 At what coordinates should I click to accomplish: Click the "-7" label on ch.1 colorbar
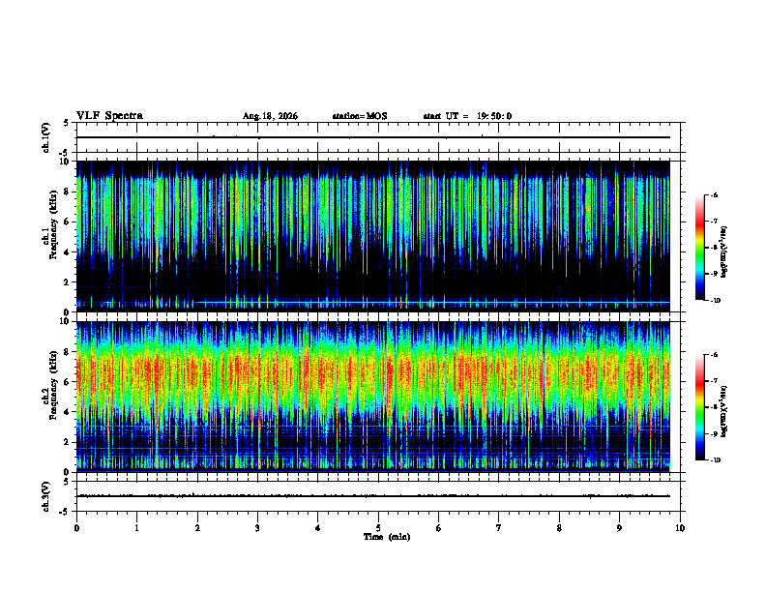click(x=715, y=222)
